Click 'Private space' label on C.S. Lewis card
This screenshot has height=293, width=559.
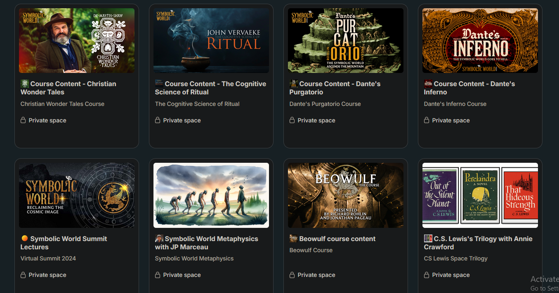coord(451,275)
